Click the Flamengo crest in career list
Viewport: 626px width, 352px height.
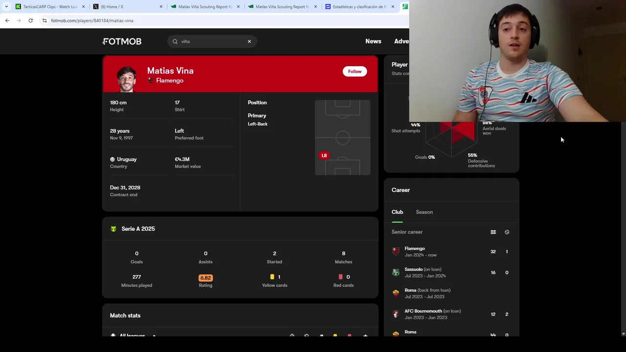pos(396,252)
